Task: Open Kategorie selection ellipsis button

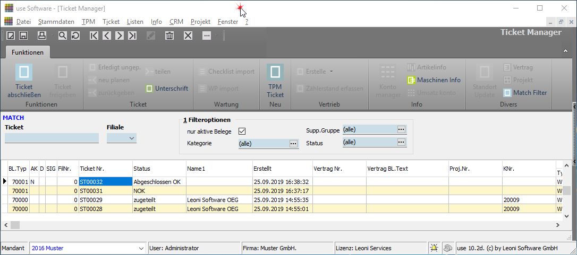Action: pos(293,144)
